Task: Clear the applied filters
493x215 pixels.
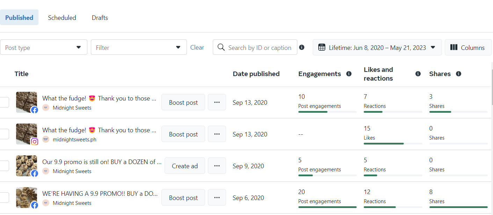Action: 197,47
